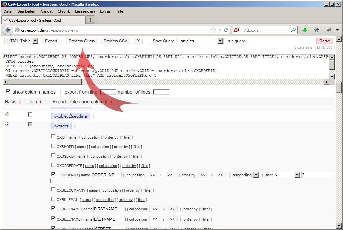
Task: Uncheck the OXORDERNR column checkbox
Action: coord(53,174)
